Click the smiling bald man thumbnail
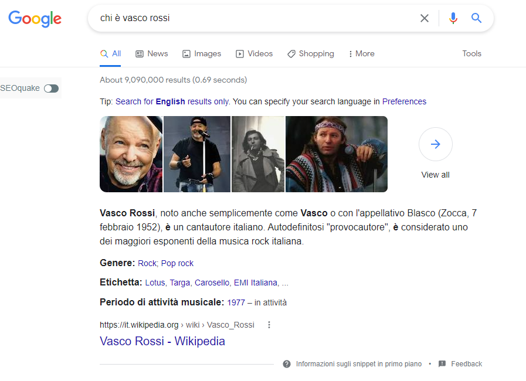 (131, 154)
